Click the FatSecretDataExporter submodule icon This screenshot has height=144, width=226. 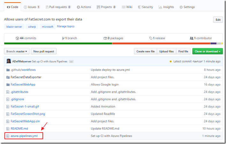pyautogui.click(x=8, y=77)
